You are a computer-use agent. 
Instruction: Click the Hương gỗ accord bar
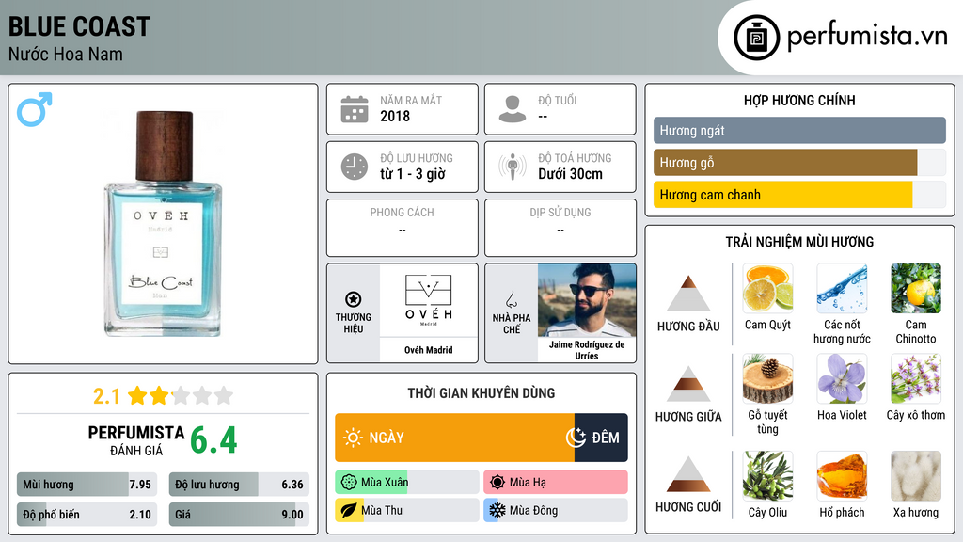[799, 163]
